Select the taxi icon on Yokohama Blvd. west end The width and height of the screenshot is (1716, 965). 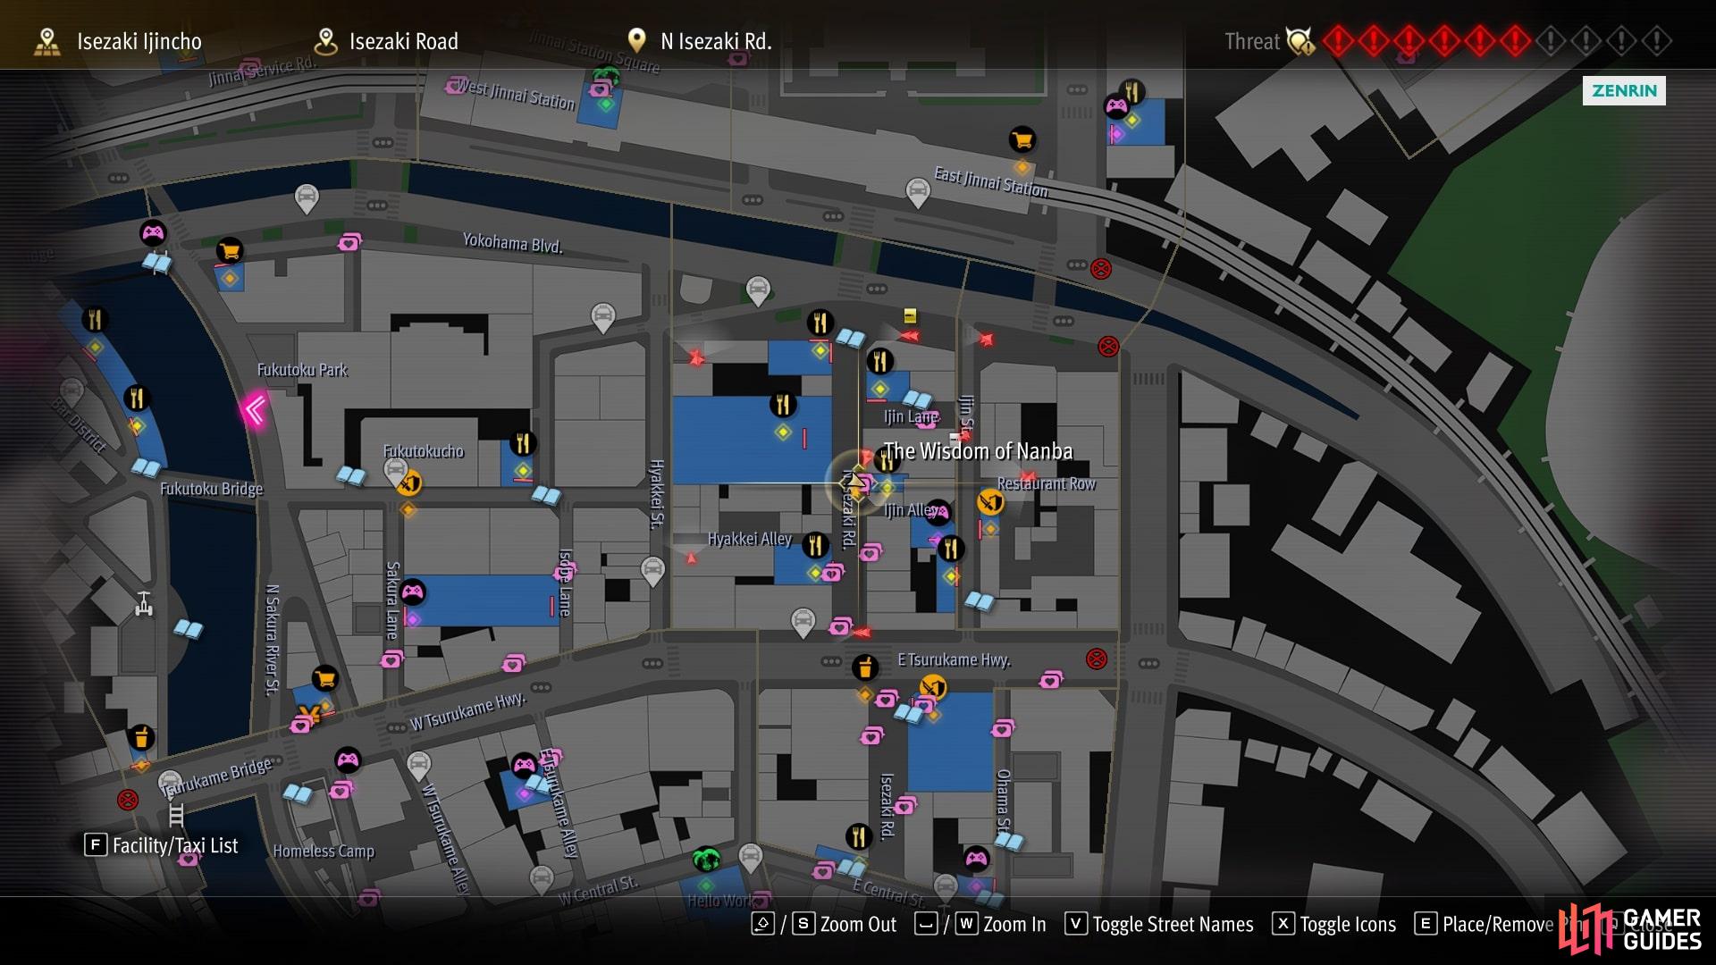pyautogui.click(x=307, y=198)
